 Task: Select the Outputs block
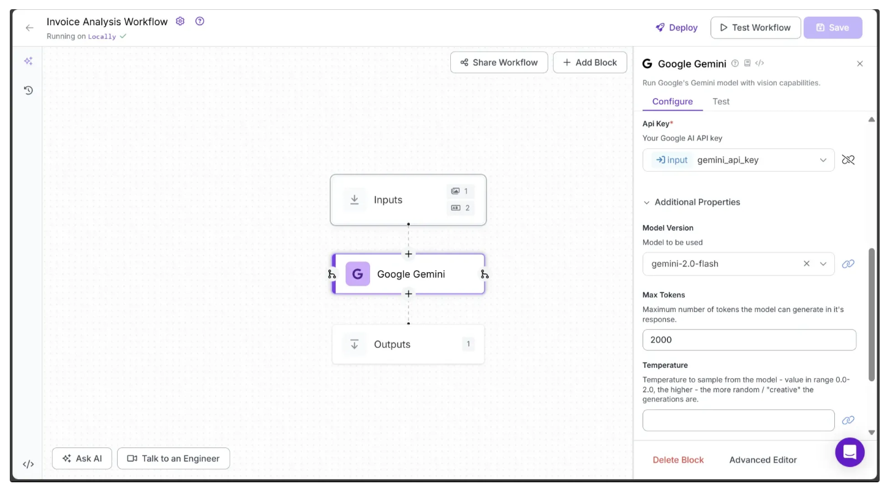pos(408,344)
